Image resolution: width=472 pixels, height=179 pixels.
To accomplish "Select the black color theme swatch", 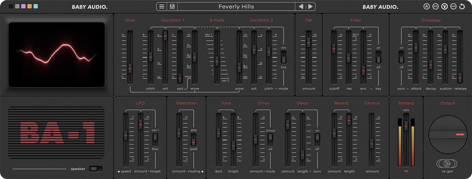I will [x=11, y=6].
